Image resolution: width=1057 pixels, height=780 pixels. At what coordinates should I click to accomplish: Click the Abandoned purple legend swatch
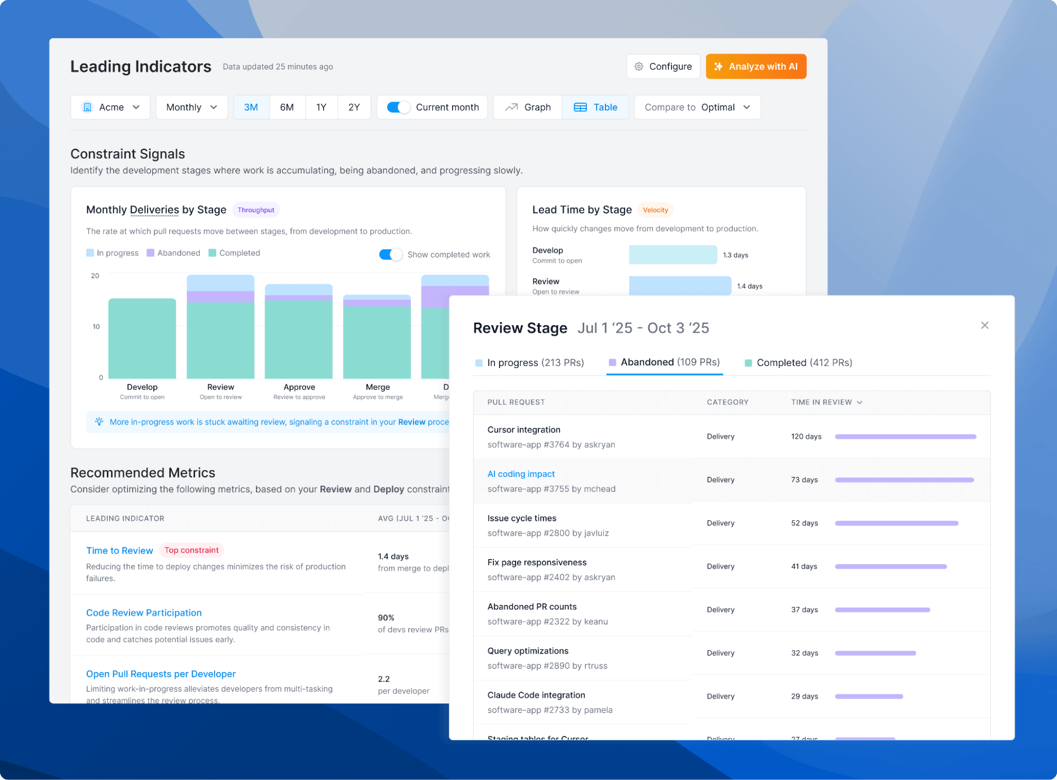pos(151,253)
